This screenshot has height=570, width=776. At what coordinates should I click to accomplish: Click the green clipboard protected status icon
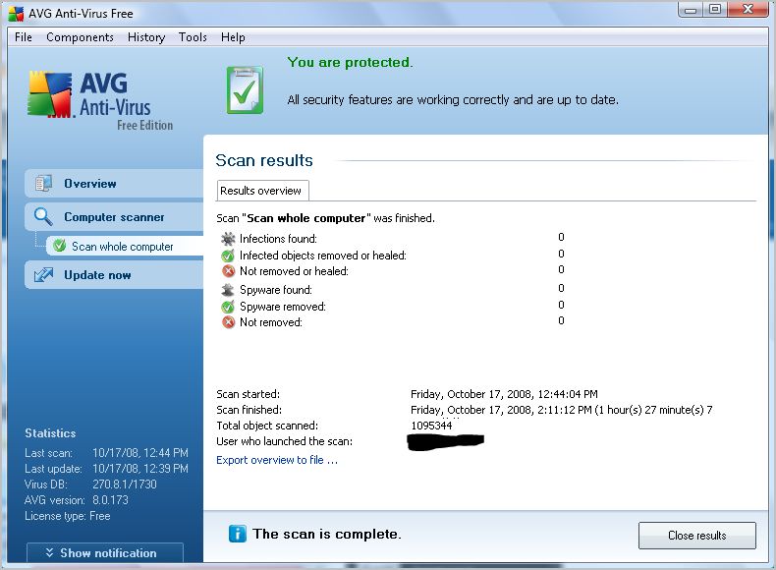pyautogui.click(x=245, y=90)
